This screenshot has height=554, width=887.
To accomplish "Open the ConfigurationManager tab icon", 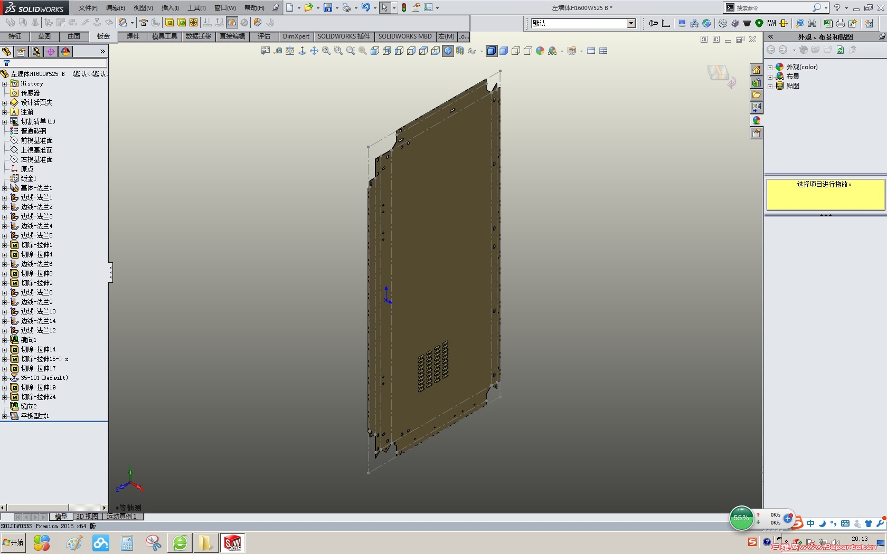I will point(36,51).
